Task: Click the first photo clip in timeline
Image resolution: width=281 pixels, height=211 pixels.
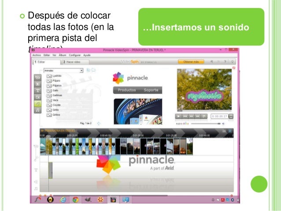Action: pos(43,146)
